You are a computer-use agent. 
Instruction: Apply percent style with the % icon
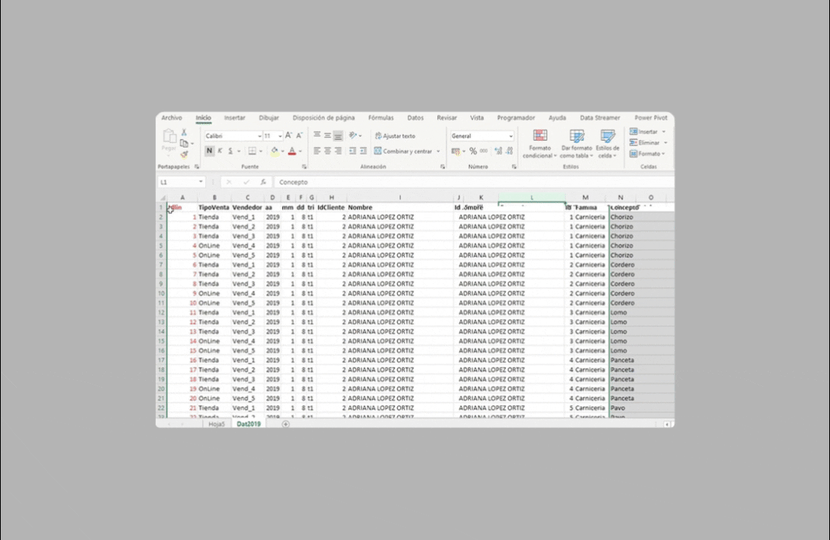(x=473, y=151)
